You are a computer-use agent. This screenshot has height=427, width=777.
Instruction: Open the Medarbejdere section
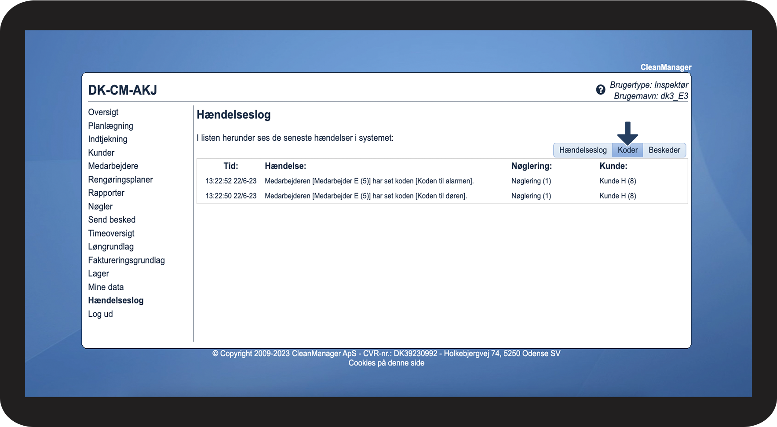tap(113, 166)
